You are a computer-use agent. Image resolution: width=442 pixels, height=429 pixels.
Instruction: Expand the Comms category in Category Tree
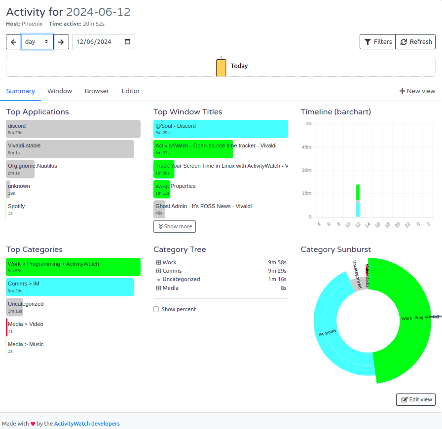click(158, 270)
